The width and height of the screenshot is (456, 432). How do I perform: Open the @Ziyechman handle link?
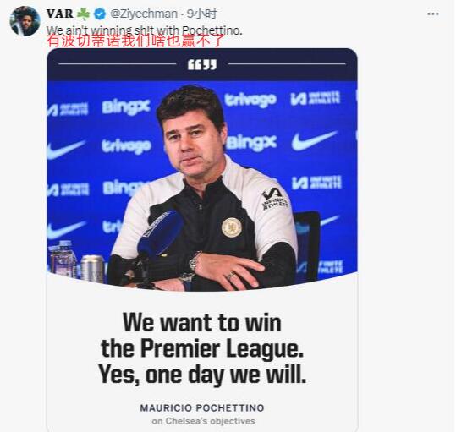point(144,14)
